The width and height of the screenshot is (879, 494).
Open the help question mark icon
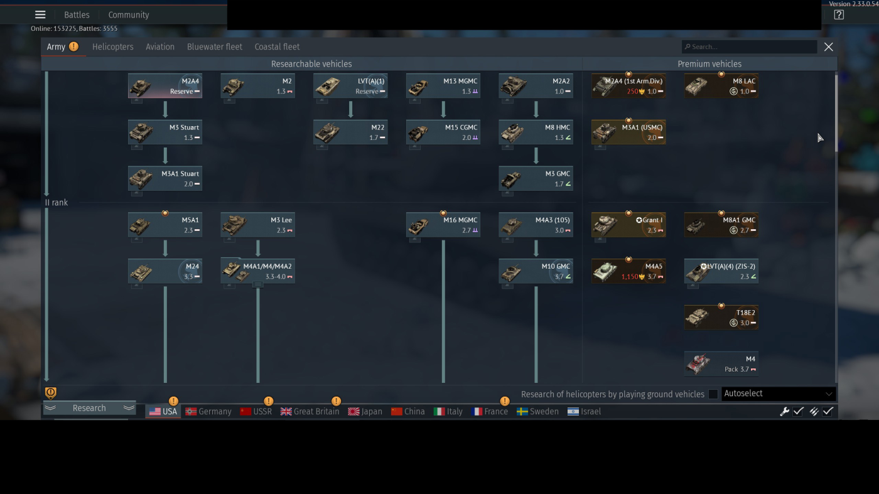tap(839, 15)
